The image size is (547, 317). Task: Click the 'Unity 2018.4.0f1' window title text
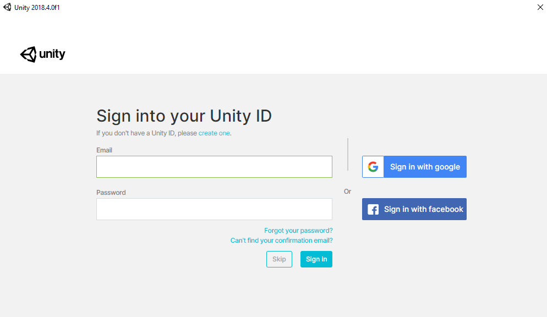(x=37, y=7)
